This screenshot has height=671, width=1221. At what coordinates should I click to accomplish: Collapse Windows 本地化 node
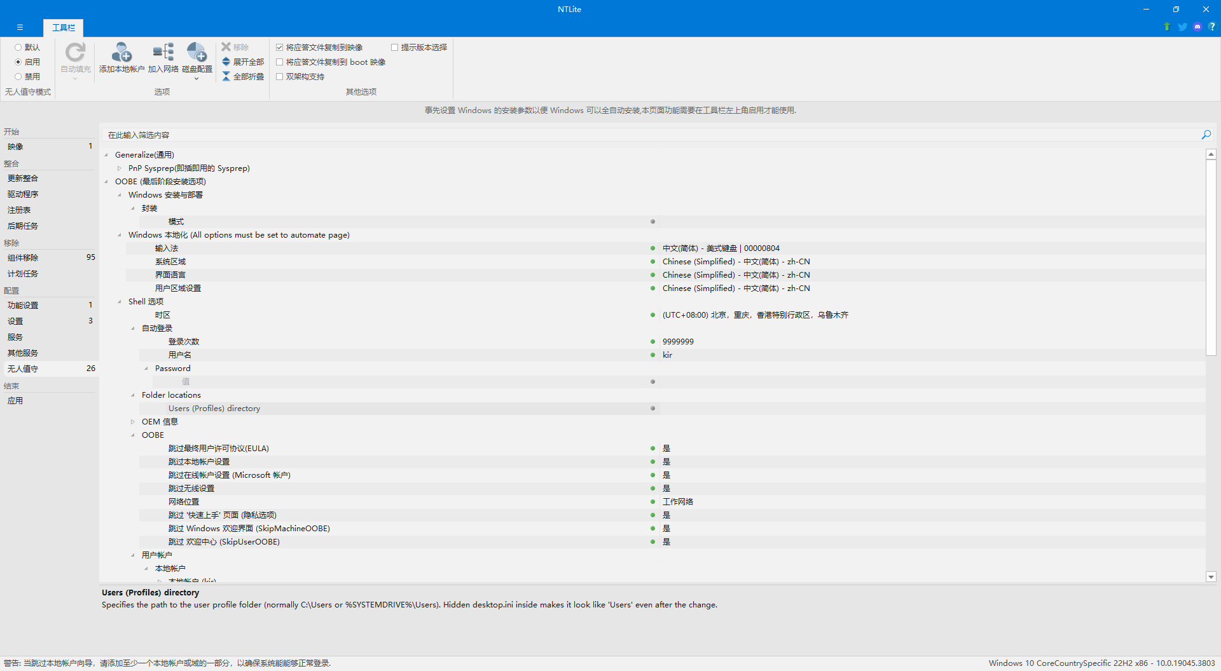click(x=120, y=235)
